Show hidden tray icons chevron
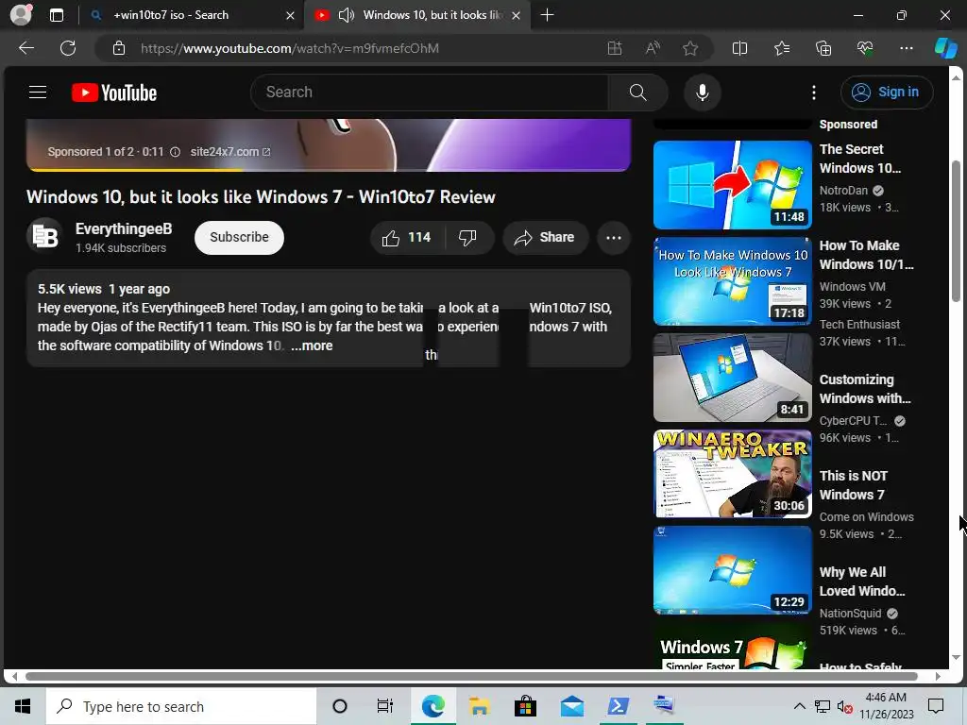The height and width of the screenshot is (725, 967). pyautogui.click(x=799, y=706)
